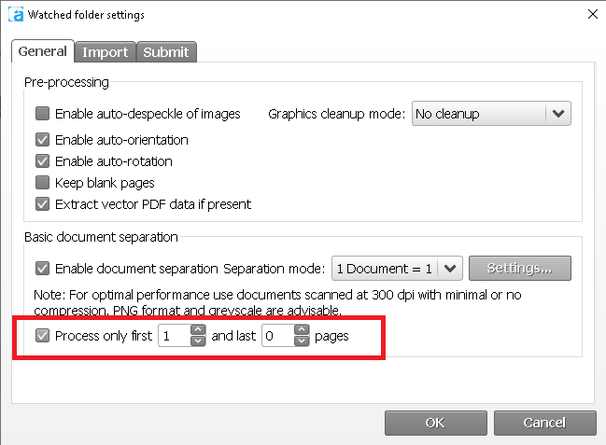Enable auto-despeckle of images checkbox

[x=43, y=114]
